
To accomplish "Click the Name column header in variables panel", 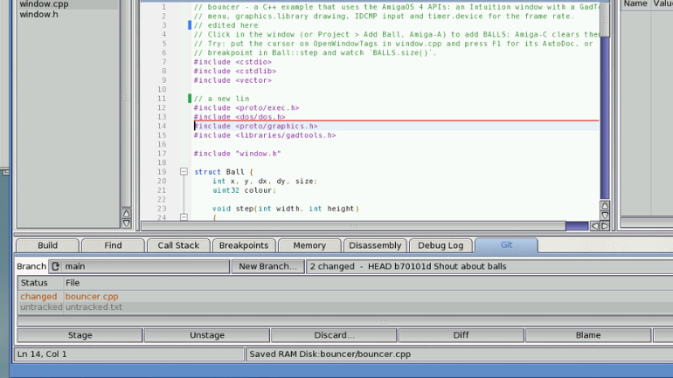I will click(x=635, y=3).
